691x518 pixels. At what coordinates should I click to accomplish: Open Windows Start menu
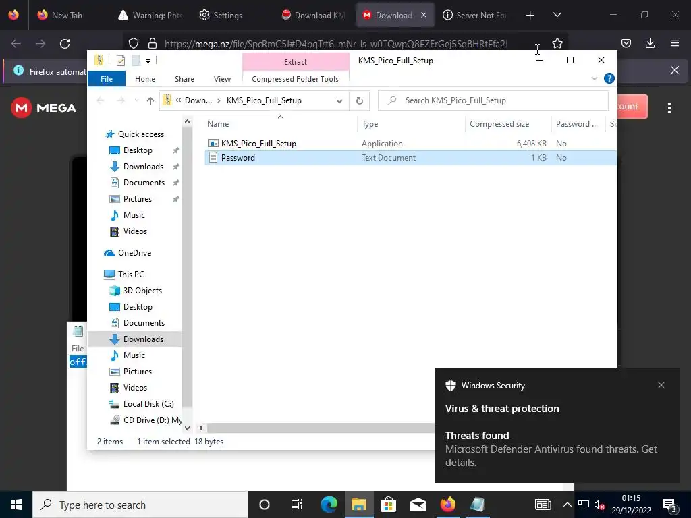click(16, 505)
